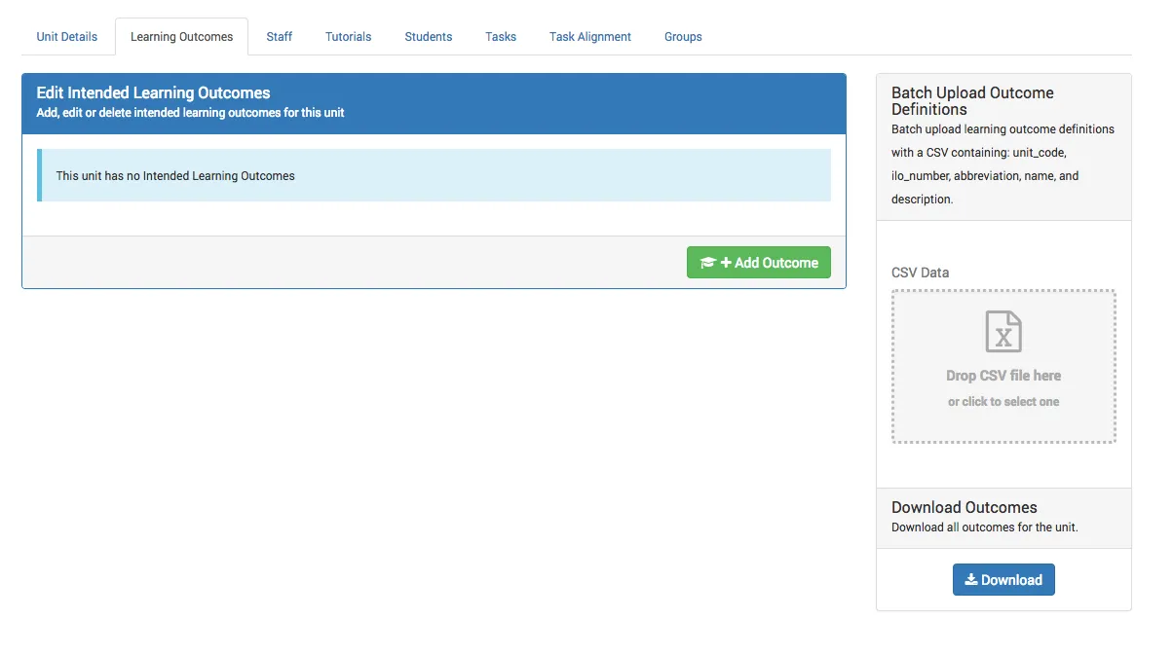
Task: Switch to the Tutorials tab
Action: 348,36
